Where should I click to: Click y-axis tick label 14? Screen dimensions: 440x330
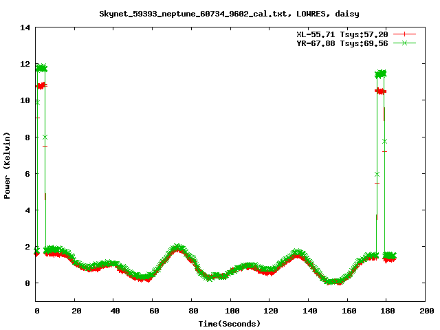[25, 27]
